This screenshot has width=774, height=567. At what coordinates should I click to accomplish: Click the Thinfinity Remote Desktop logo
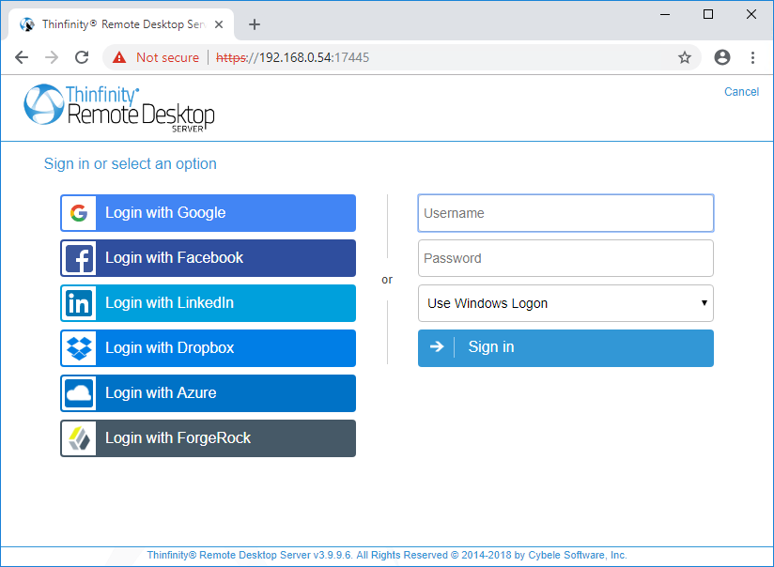click(119, 108)
